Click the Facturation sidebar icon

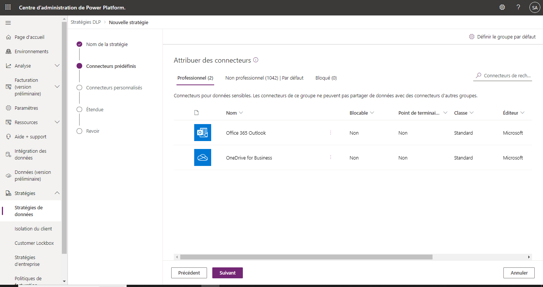click(8, 87)
